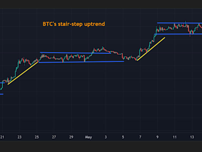Click the date label 21 on the time axis
202x152 pixels.
[2, 137]
